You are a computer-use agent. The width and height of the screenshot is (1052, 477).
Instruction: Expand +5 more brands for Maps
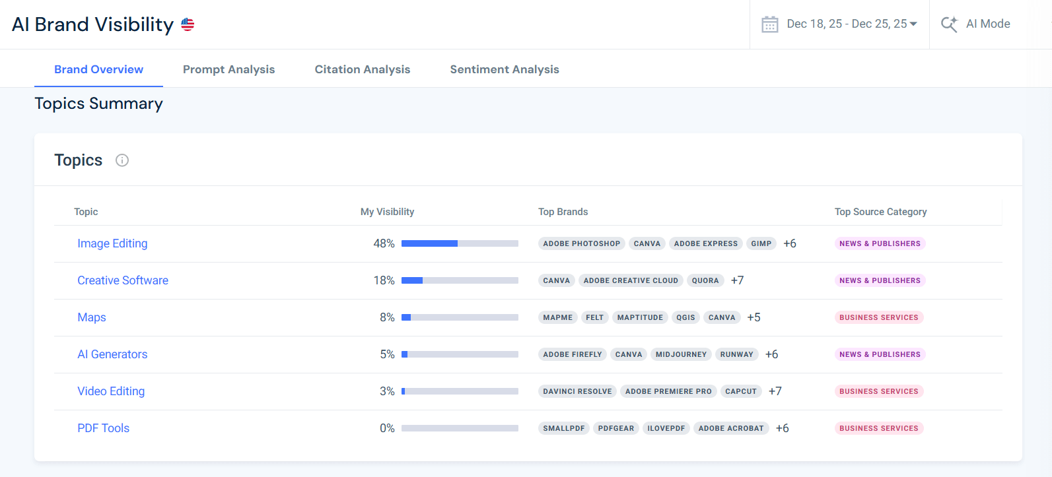[x=754, y=317]
